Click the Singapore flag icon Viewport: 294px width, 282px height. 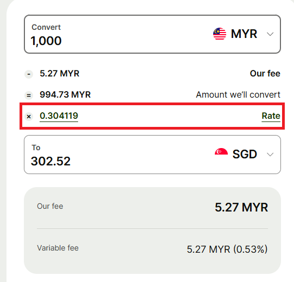click(221, 151)
